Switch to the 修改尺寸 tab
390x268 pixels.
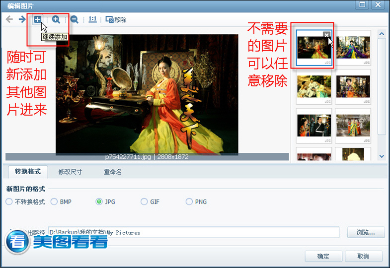70,172
